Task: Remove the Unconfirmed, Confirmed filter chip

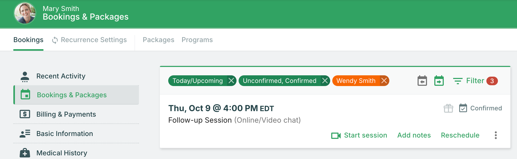Action: tap(325, 81)
